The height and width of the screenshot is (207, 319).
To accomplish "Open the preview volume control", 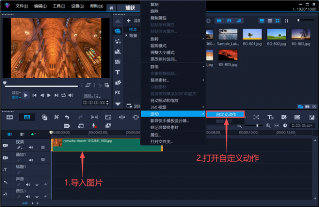I will (71, 95).
